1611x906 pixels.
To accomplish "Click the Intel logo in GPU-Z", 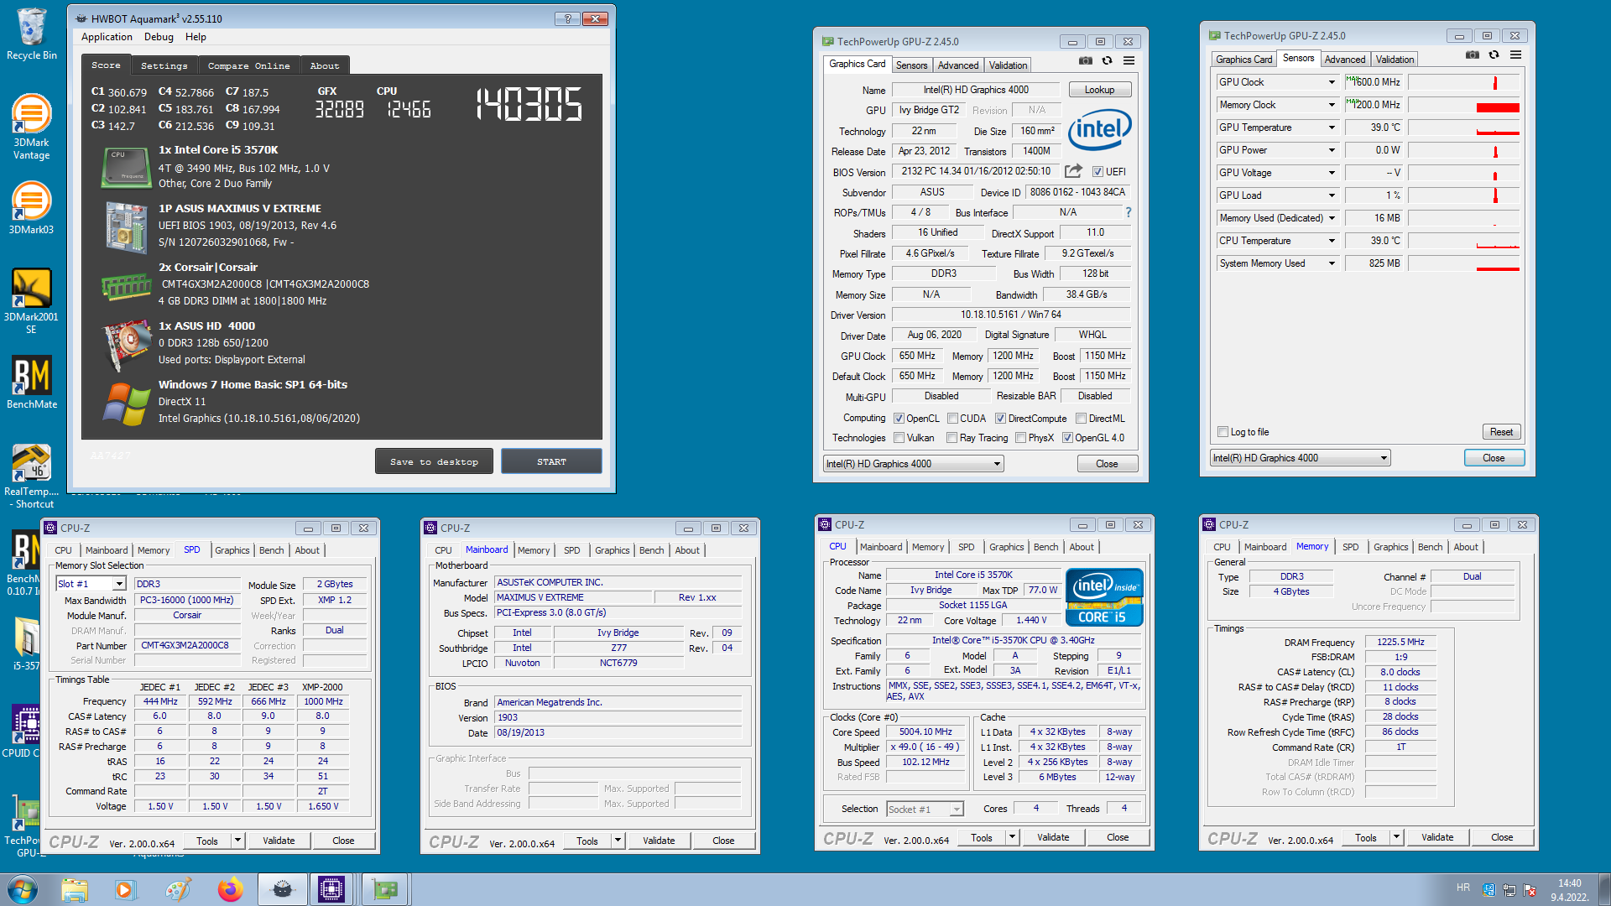I will click(x=1099, y=130).
